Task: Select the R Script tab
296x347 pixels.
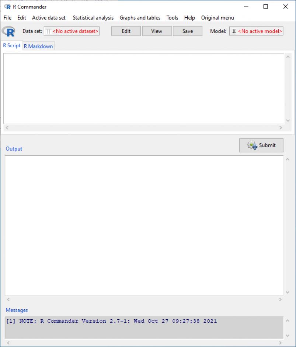Action: click(x=12, y=46)
